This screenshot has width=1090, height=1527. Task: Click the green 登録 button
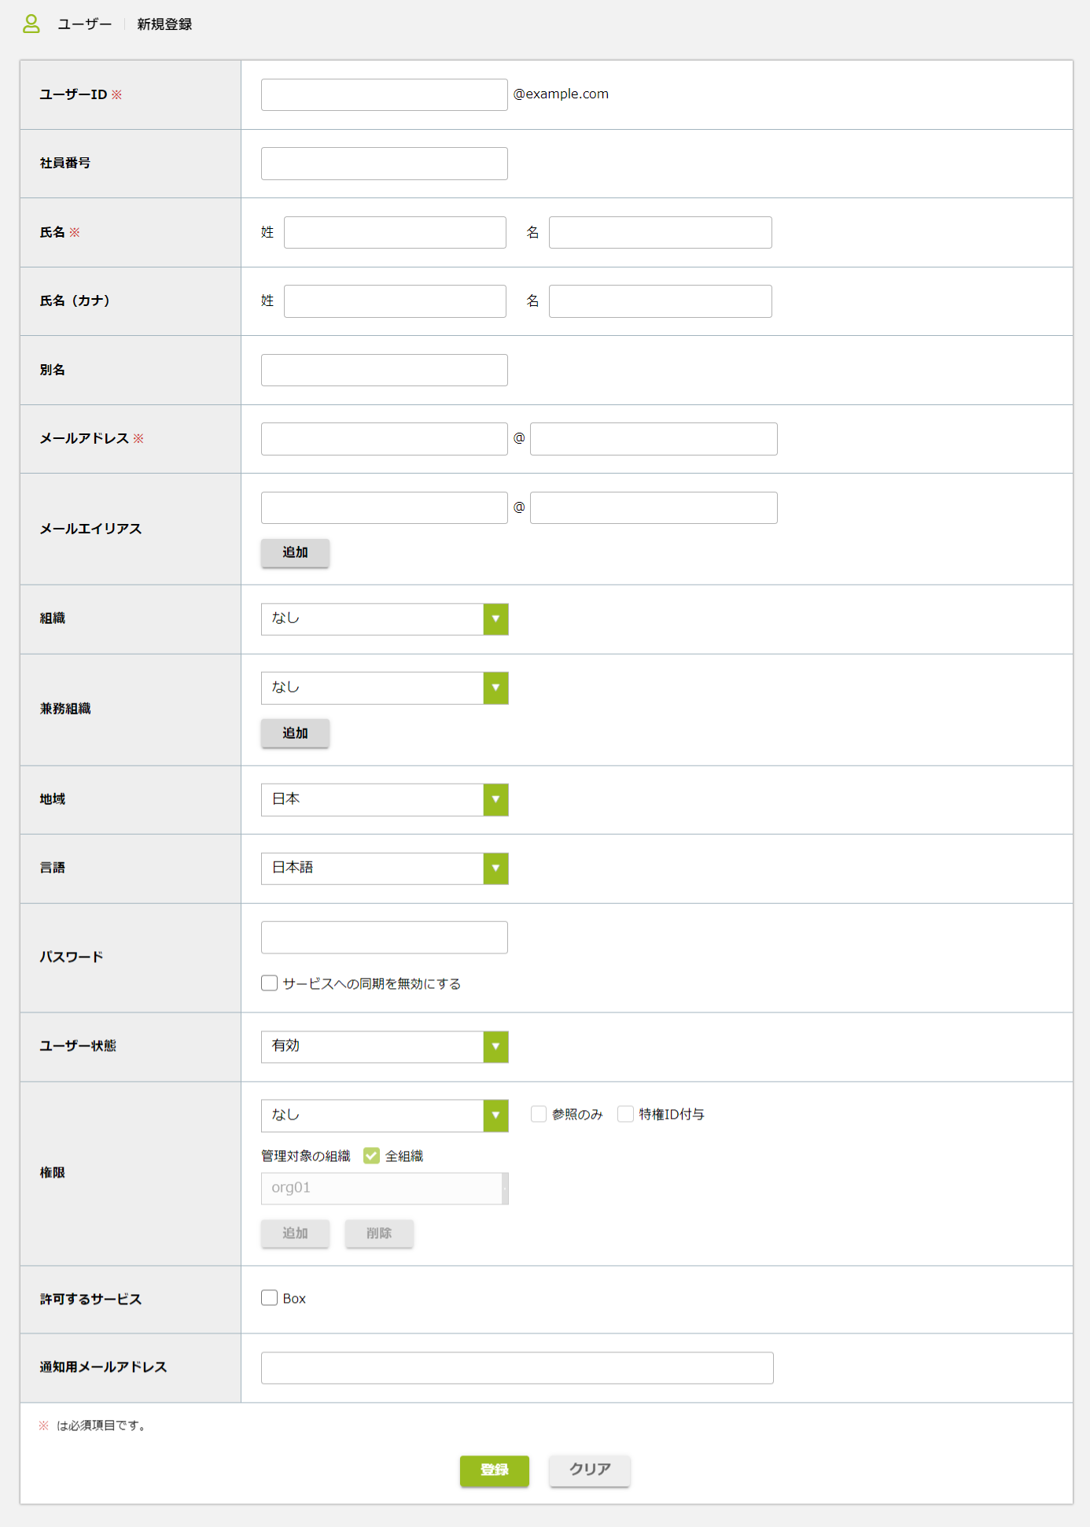pyautogui.click(x=495, y=1470)
